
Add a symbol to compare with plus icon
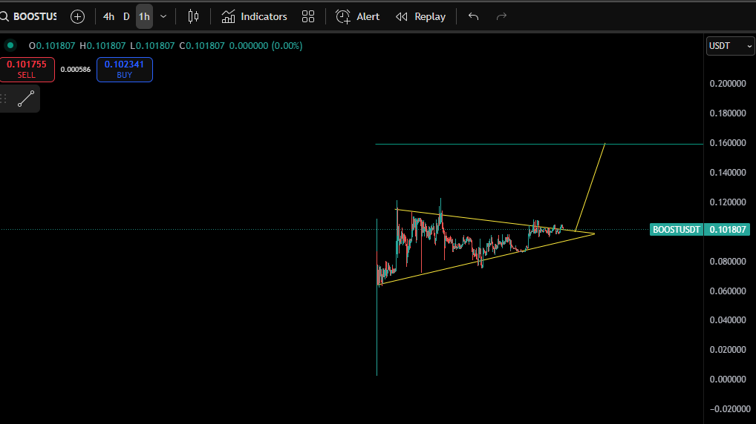click(x=78, y=16)
